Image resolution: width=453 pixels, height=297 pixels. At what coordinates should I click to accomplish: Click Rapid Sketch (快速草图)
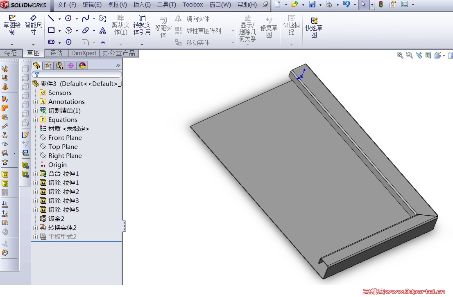pos(314,28)
